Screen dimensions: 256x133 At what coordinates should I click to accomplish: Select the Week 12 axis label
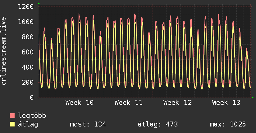[x=177, y=103]
